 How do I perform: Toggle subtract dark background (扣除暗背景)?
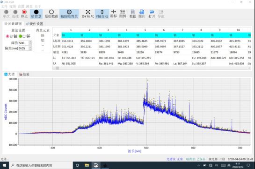pos(69,14)
